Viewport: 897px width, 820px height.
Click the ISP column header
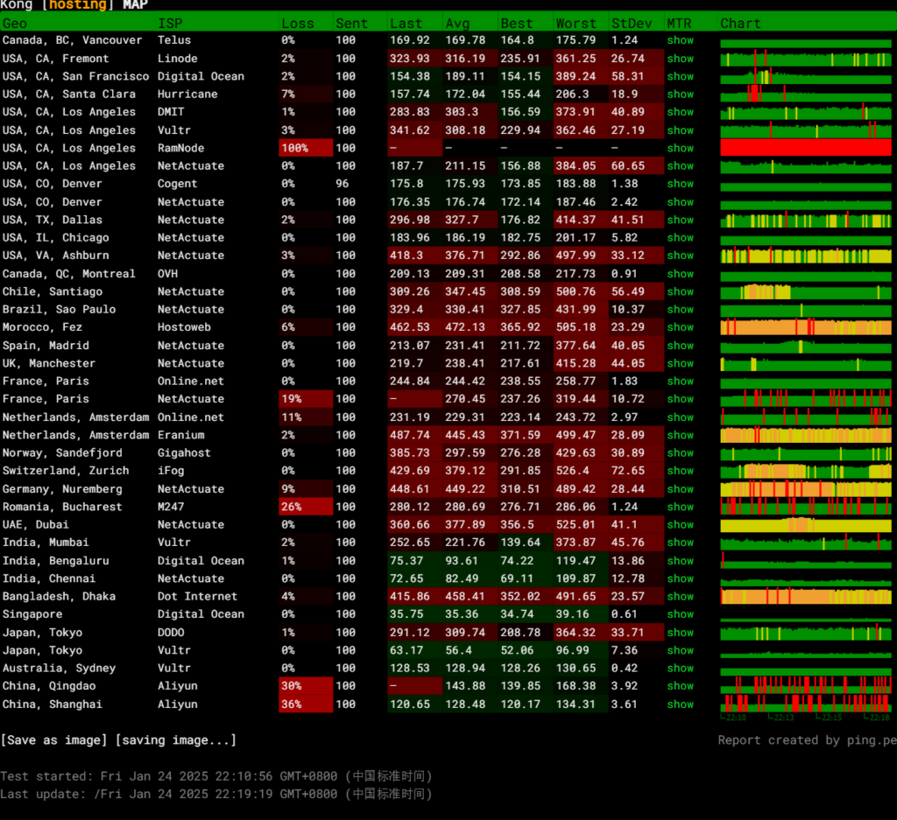click(170, 24)
